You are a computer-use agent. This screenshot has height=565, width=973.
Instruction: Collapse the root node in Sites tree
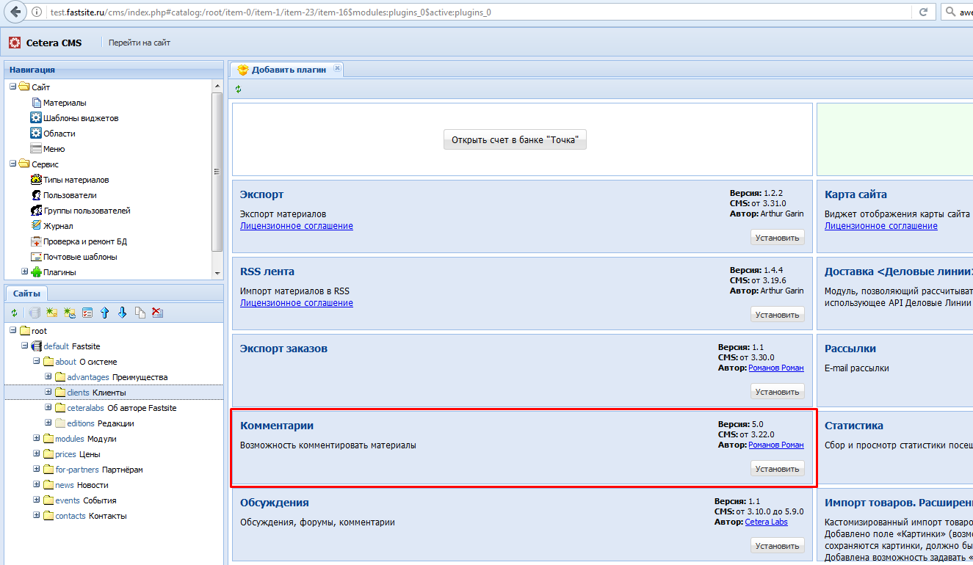(12, 330)
